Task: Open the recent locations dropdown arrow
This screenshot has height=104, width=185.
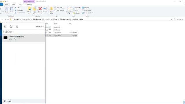Action: coord(5,19)
